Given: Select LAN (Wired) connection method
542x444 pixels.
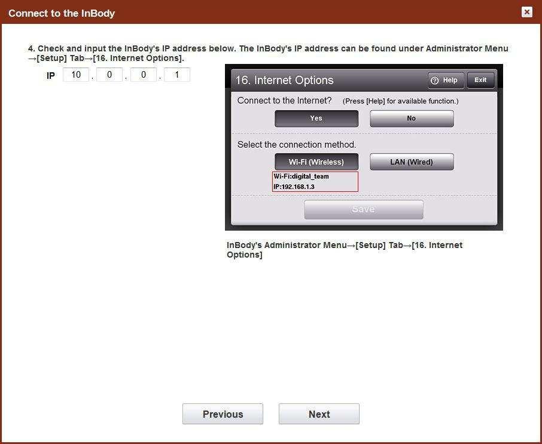Looking at the screenshot, I should [412, 162].
